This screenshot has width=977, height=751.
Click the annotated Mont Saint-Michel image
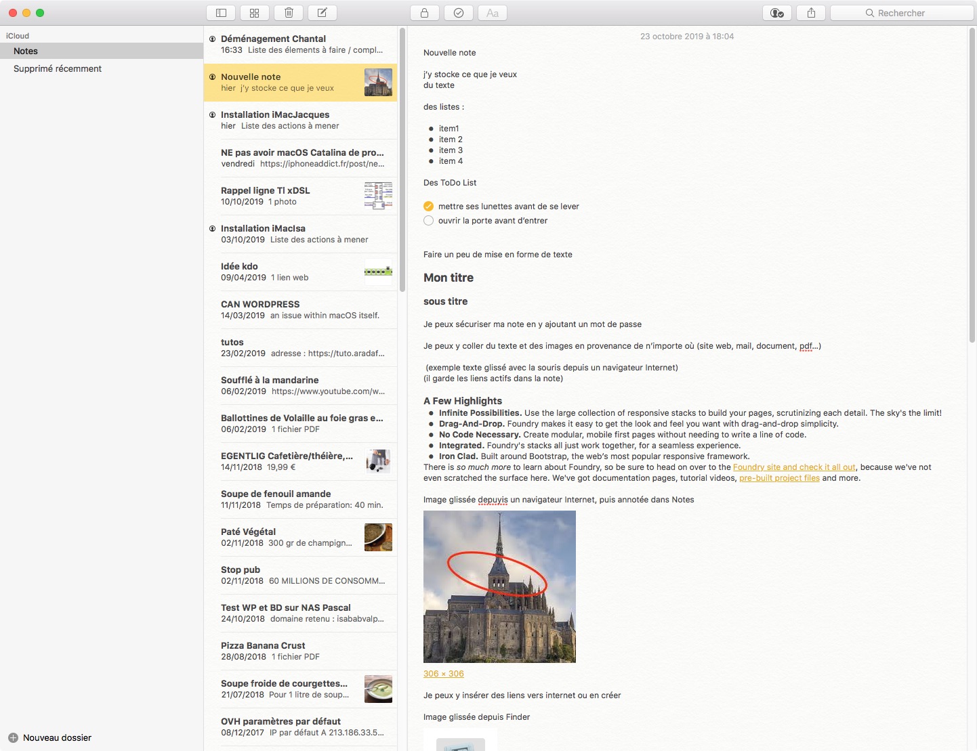click(x=499, y=586)
